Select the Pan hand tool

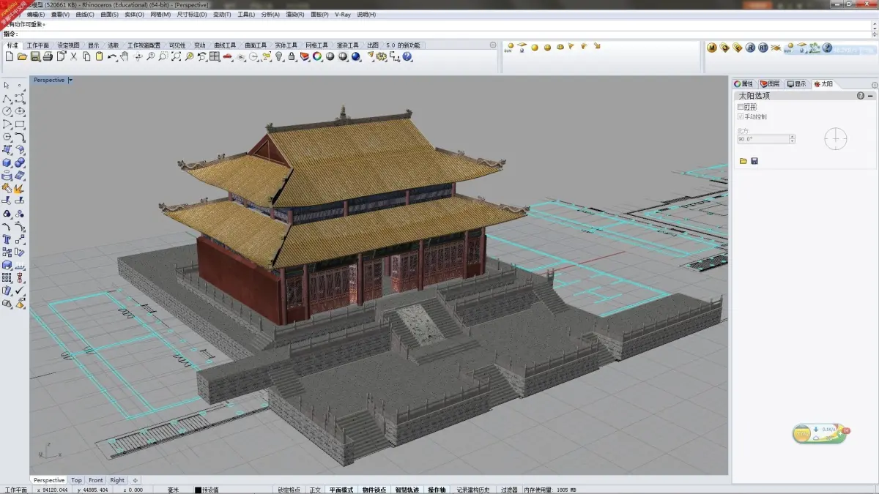(x=125, y=56)
